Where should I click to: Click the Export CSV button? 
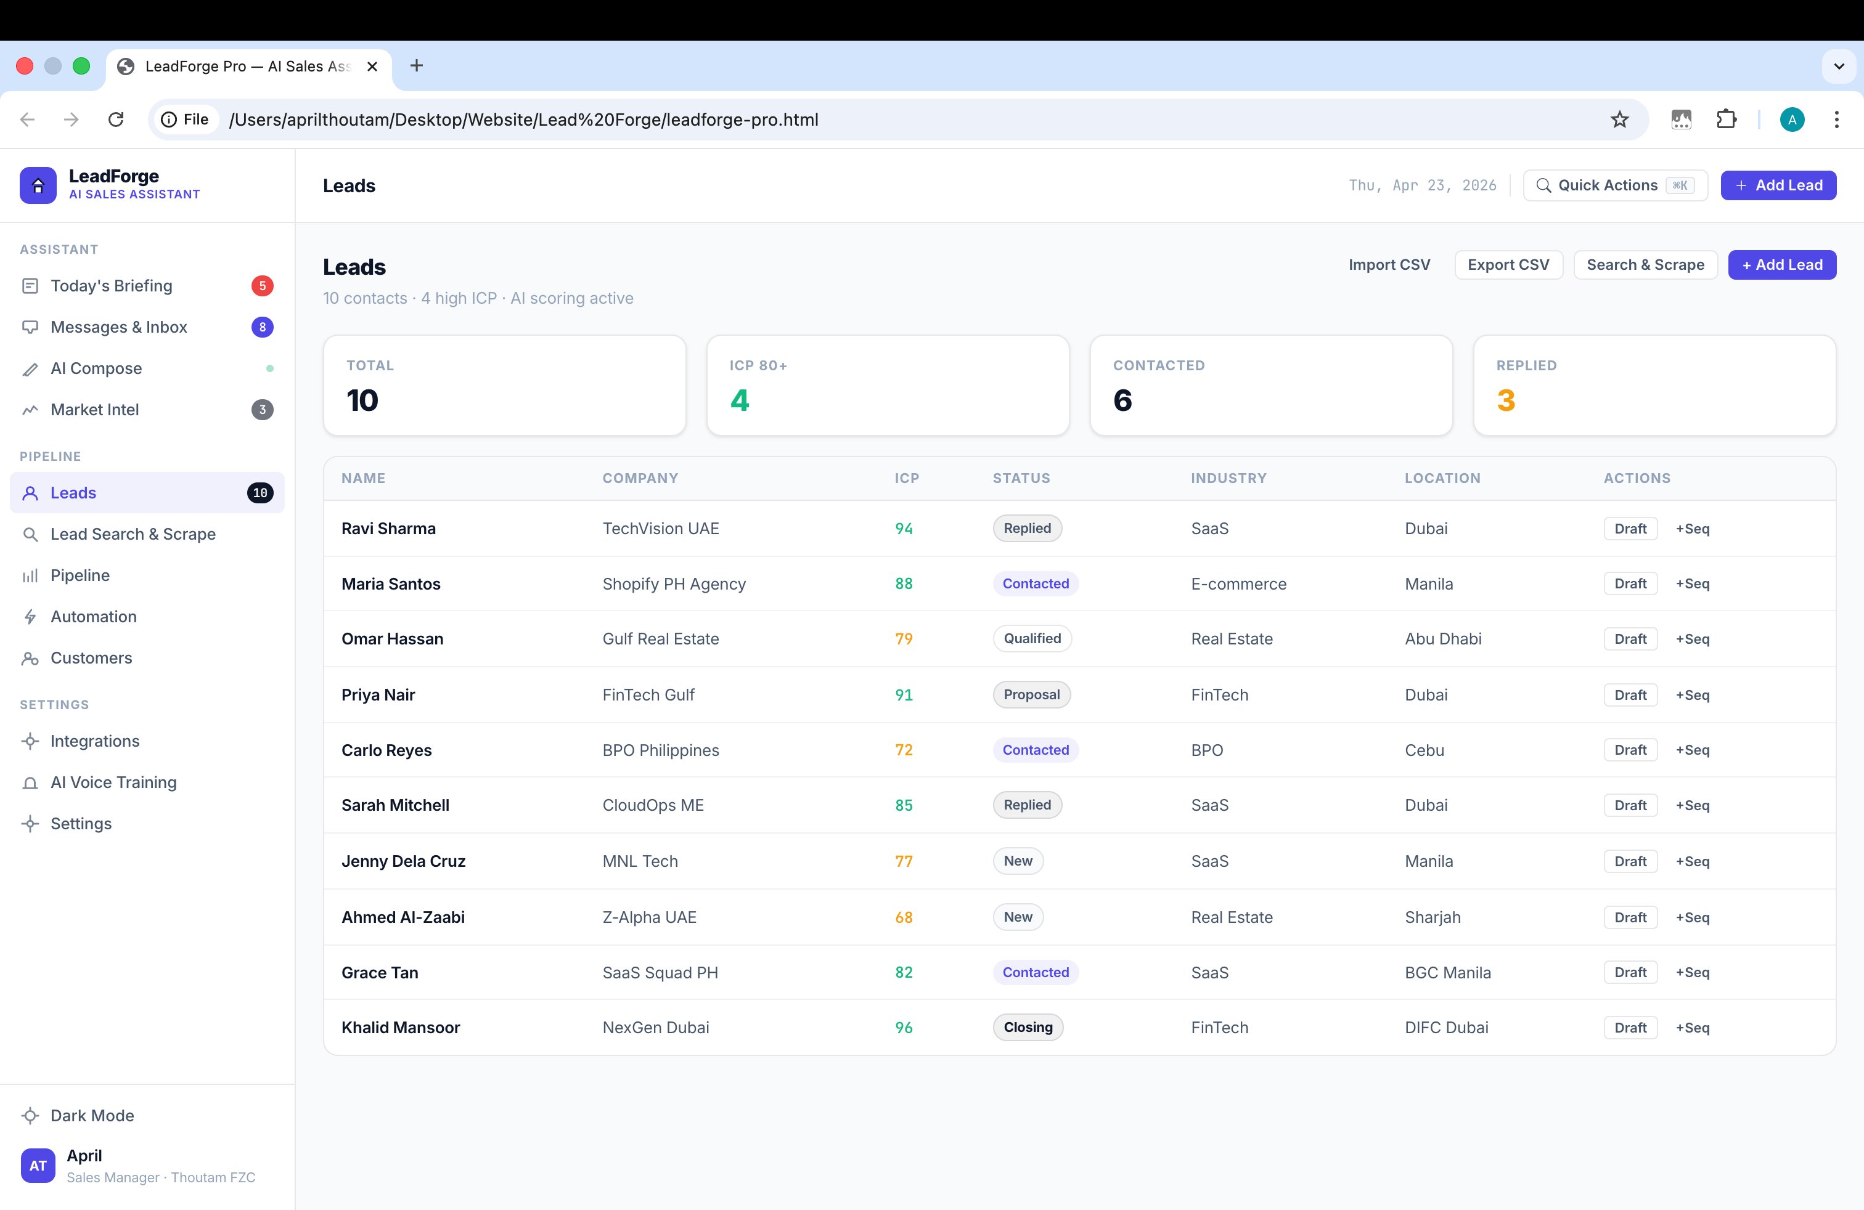(1508, 264)
